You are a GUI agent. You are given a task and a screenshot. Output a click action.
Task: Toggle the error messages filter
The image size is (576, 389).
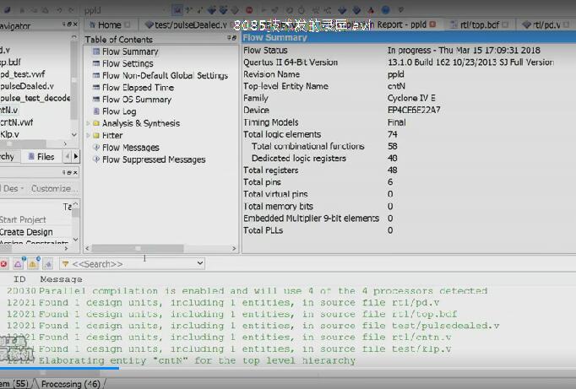pos(3,263)
